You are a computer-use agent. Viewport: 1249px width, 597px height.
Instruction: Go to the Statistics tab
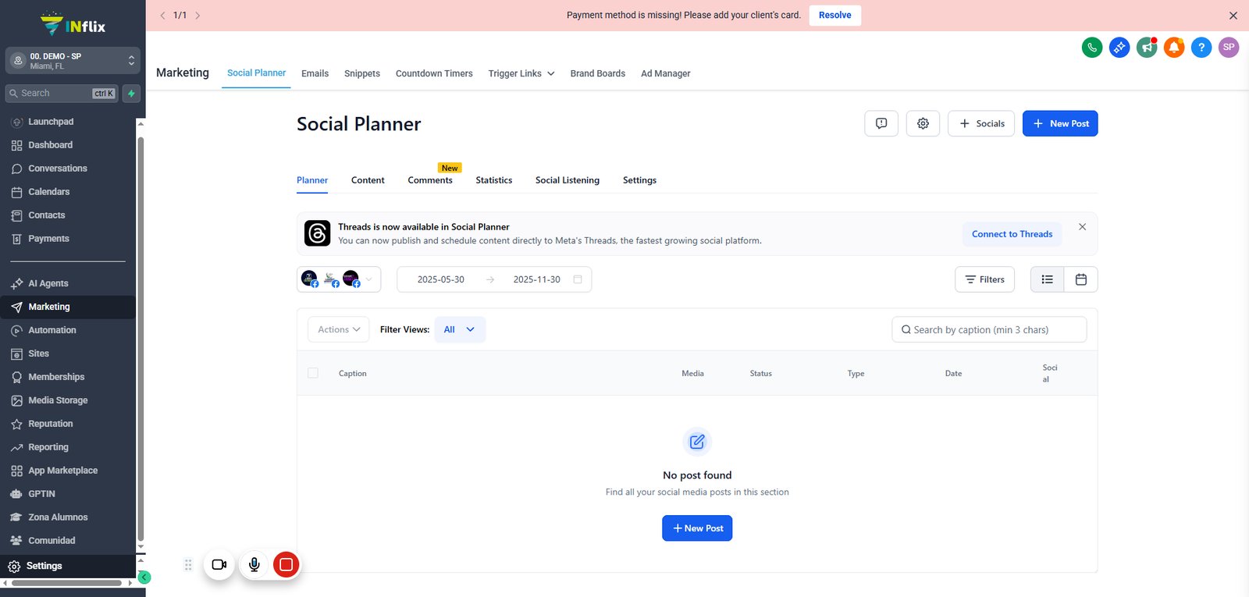pos(494,180)
